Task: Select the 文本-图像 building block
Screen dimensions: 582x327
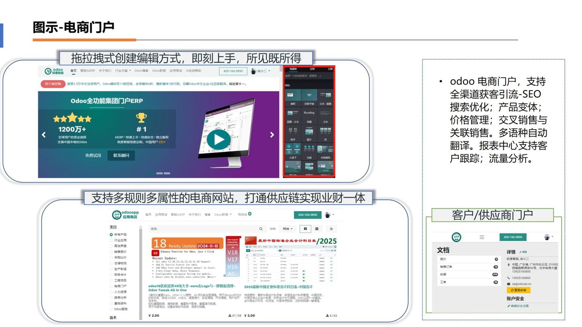Action: point(326,98)
